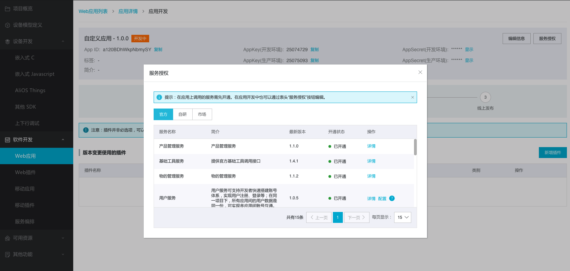Image resolution: width=570 pixels, height=271 pixels.
Task: Click 共有15条 total text
Action: click(x=295, y=217)
